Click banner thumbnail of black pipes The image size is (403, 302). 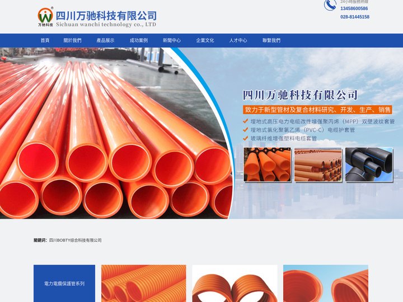click(x=369, y=164)
